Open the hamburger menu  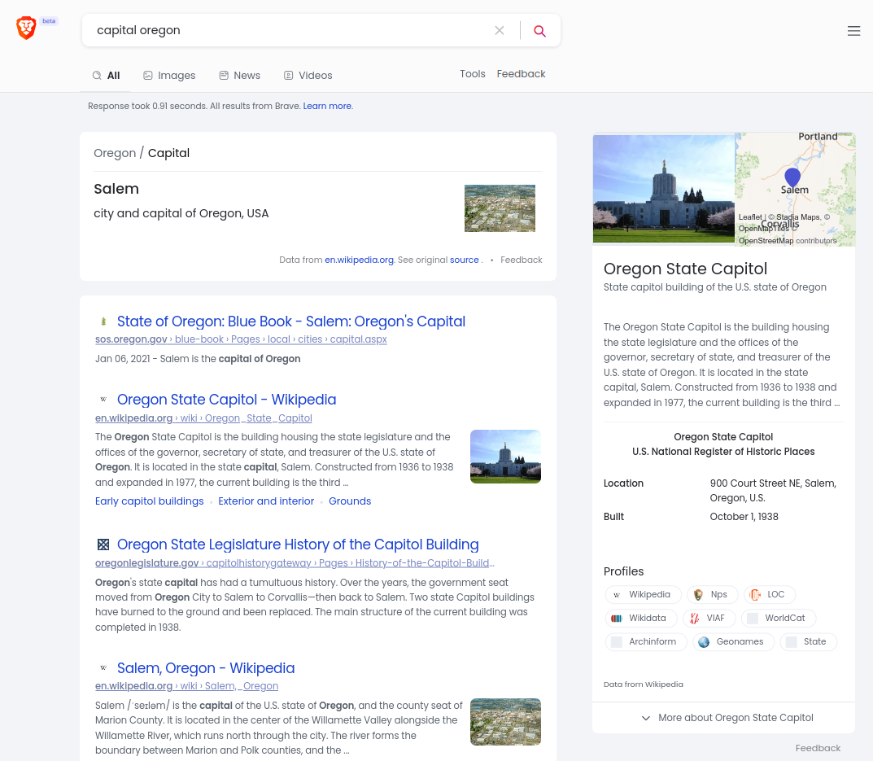pos(853,31)
